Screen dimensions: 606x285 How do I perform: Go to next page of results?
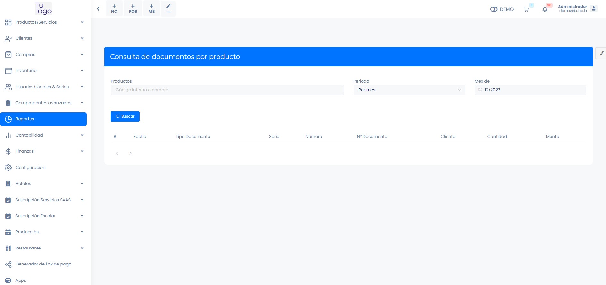pos(130,154)
